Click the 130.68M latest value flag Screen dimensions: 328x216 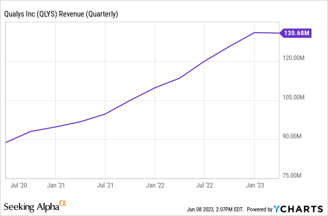coord(295,33)
